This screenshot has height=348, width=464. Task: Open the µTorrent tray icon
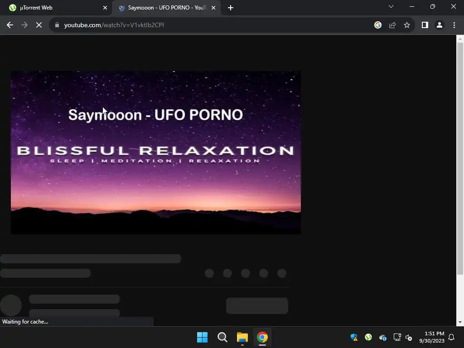tap(368, 337)
